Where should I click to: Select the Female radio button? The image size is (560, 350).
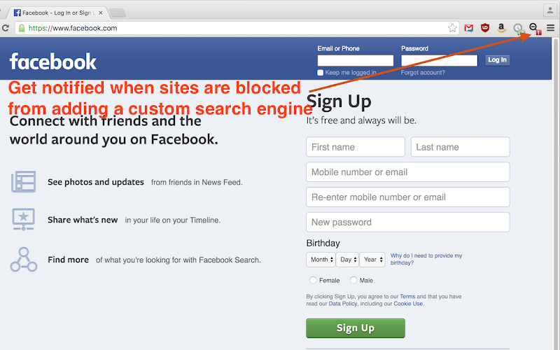(313, 280)
